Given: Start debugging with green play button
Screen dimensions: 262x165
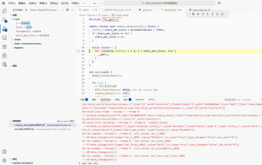Looking at the screenshot, I should point(27,10).
